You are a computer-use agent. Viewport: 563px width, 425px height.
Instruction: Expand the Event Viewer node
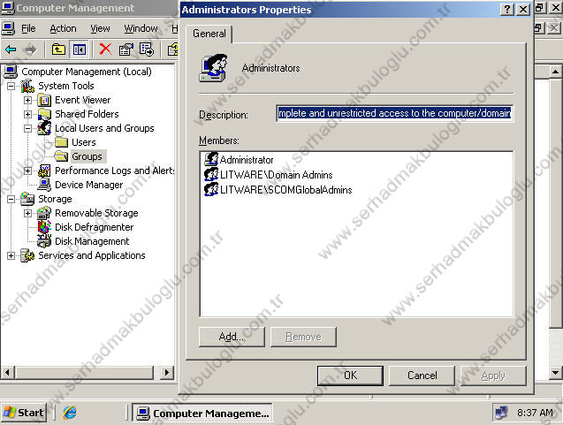27,100
